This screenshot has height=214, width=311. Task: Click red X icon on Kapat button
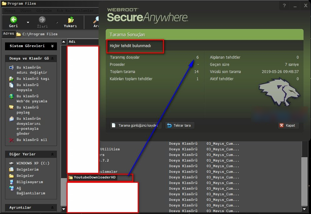pyautogui.click(x=282, y=125)
